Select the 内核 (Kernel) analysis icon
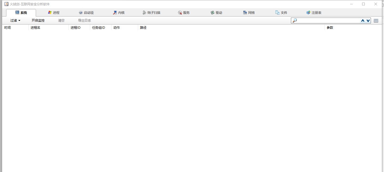This screenshot has height=172, width=384. [115, 12]
